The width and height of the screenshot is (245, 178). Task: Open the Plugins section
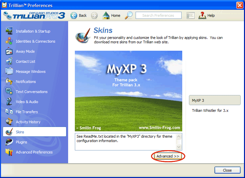click(21, 142)
